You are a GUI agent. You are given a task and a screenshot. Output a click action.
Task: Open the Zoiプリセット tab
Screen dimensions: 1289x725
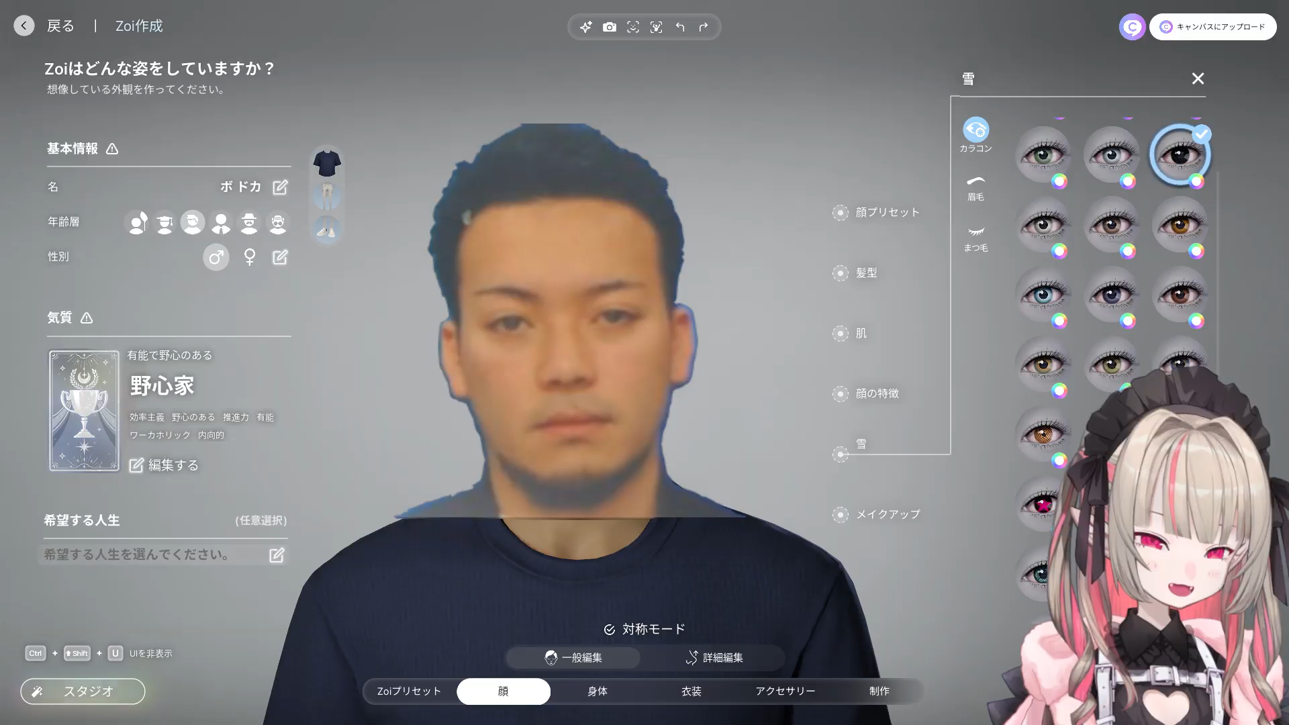(410, 691)
